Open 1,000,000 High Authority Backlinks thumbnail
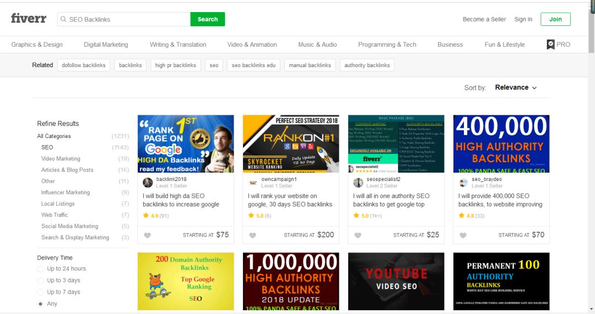The width and height of the screenshot is (595, 314). click(x=291, y=282)
